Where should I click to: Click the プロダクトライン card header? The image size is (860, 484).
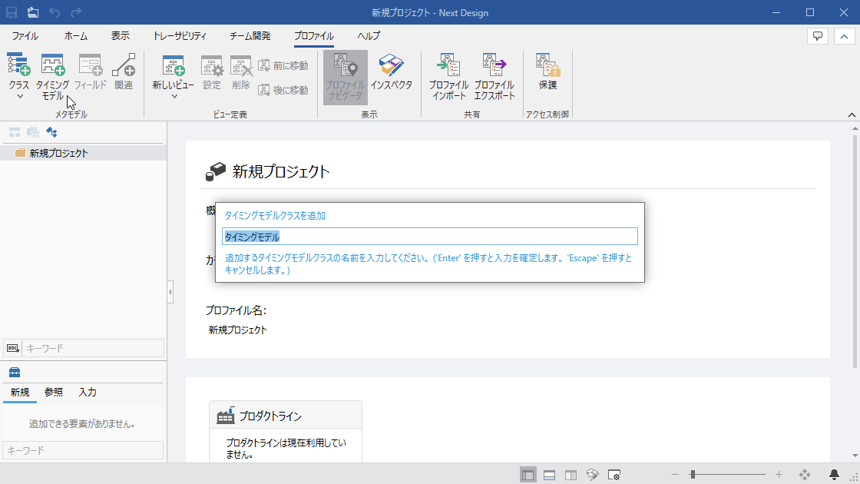click(x=285, y=416)
